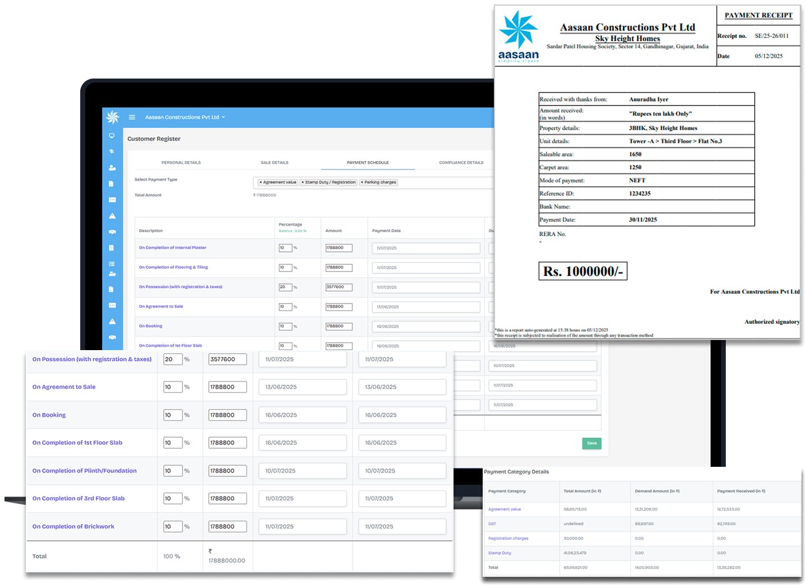806x588 pixels.
Task: Remove the Stamp Duty / Registration tag
Action: point(303,182)
